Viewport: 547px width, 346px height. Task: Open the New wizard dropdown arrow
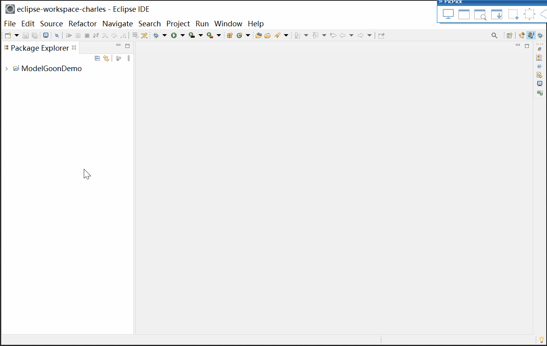click(17, 35)
